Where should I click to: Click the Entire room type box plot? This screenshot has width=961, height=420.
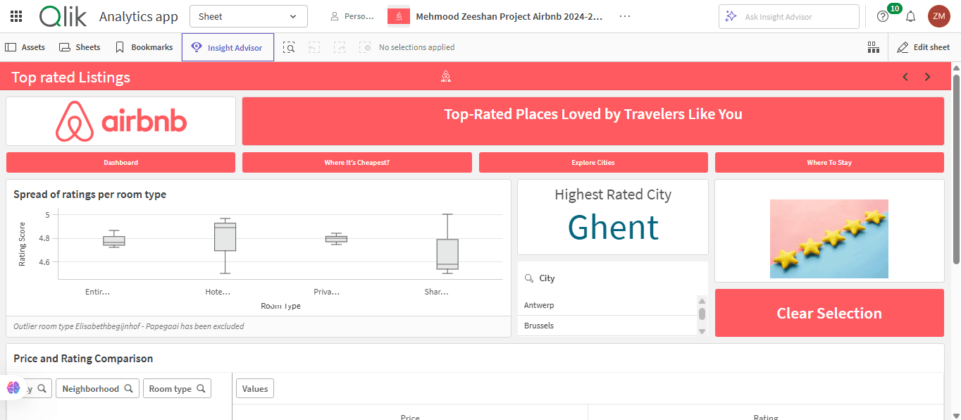pos(114,240)
